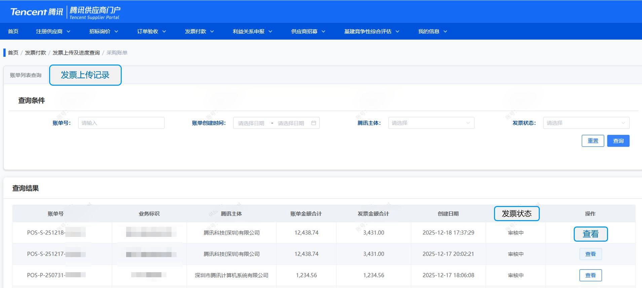The height and width of the screenshot is (288, 642).
Task: Click the 账单金额合计 column header
Action: pos(306,214)
